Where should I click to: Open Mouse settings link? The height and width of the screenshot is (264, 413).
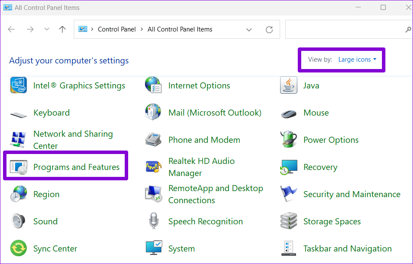[316, 113]
